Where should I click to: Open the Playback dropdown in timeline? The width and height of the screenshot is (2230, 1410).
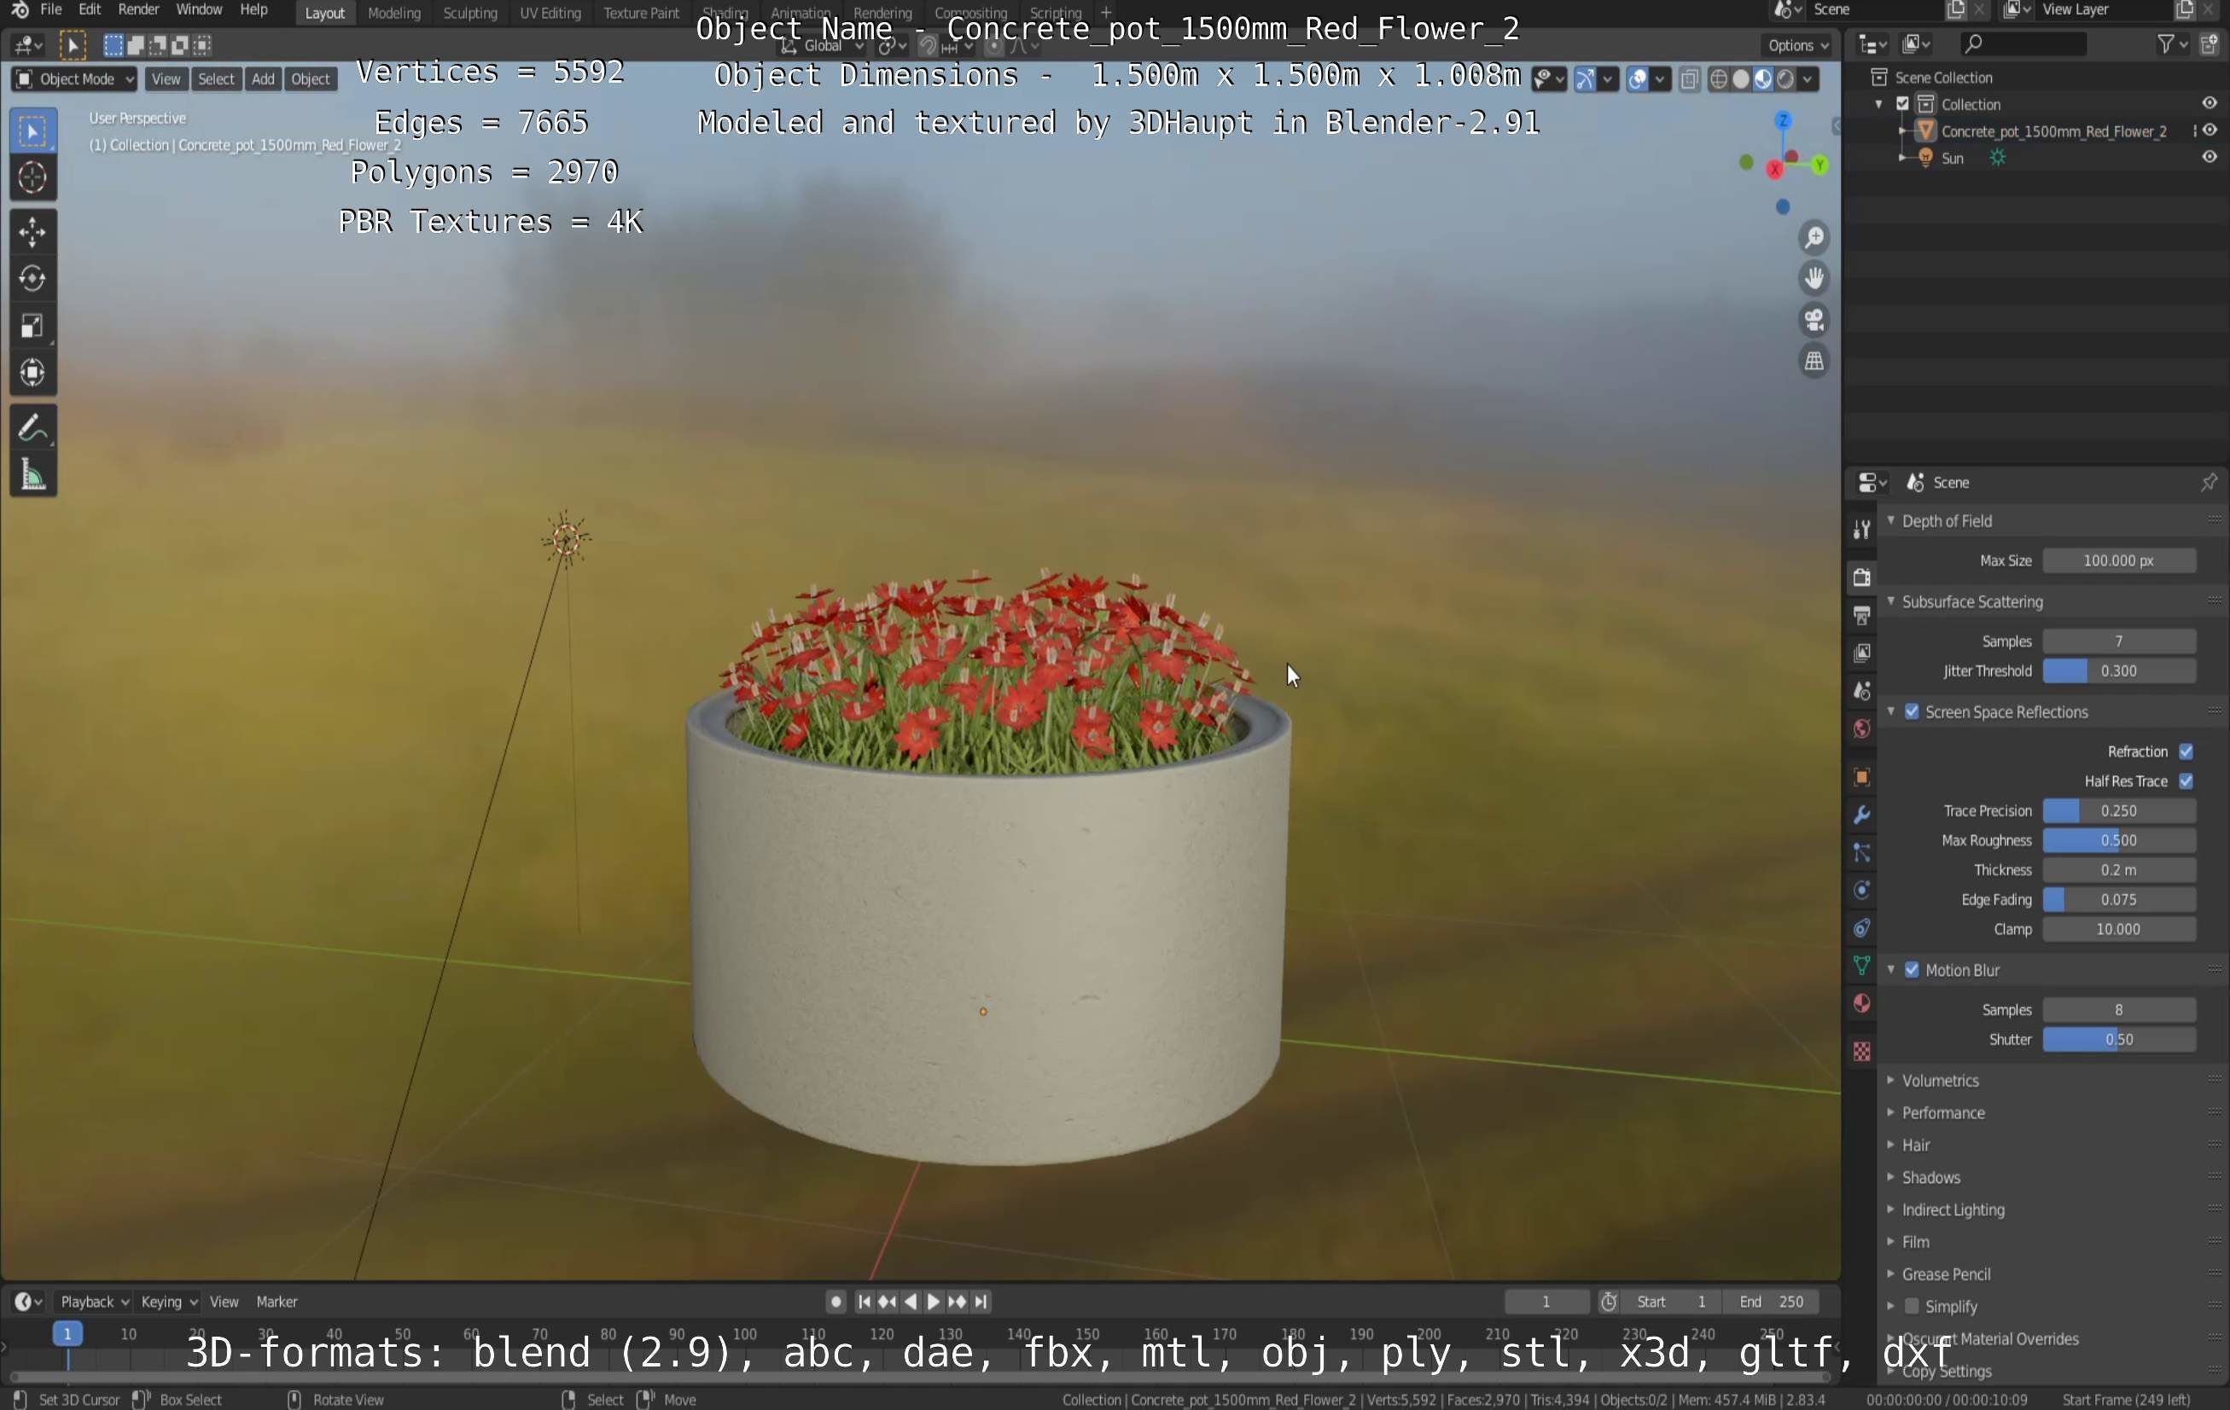(x=94, y=1302)
